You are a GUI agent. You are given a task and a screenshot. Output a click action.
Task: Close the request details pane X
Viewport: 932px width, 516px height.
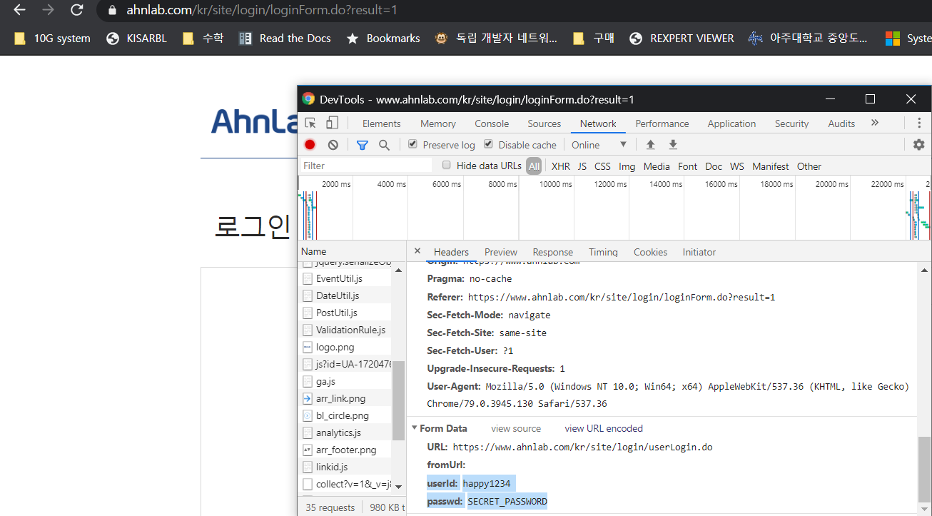tap(417, 251)
